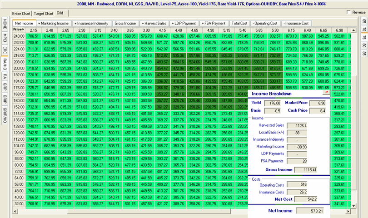368x218 pixels.
Task: Click the Insurance Indemnity empty value field
Action: [297, 139]
